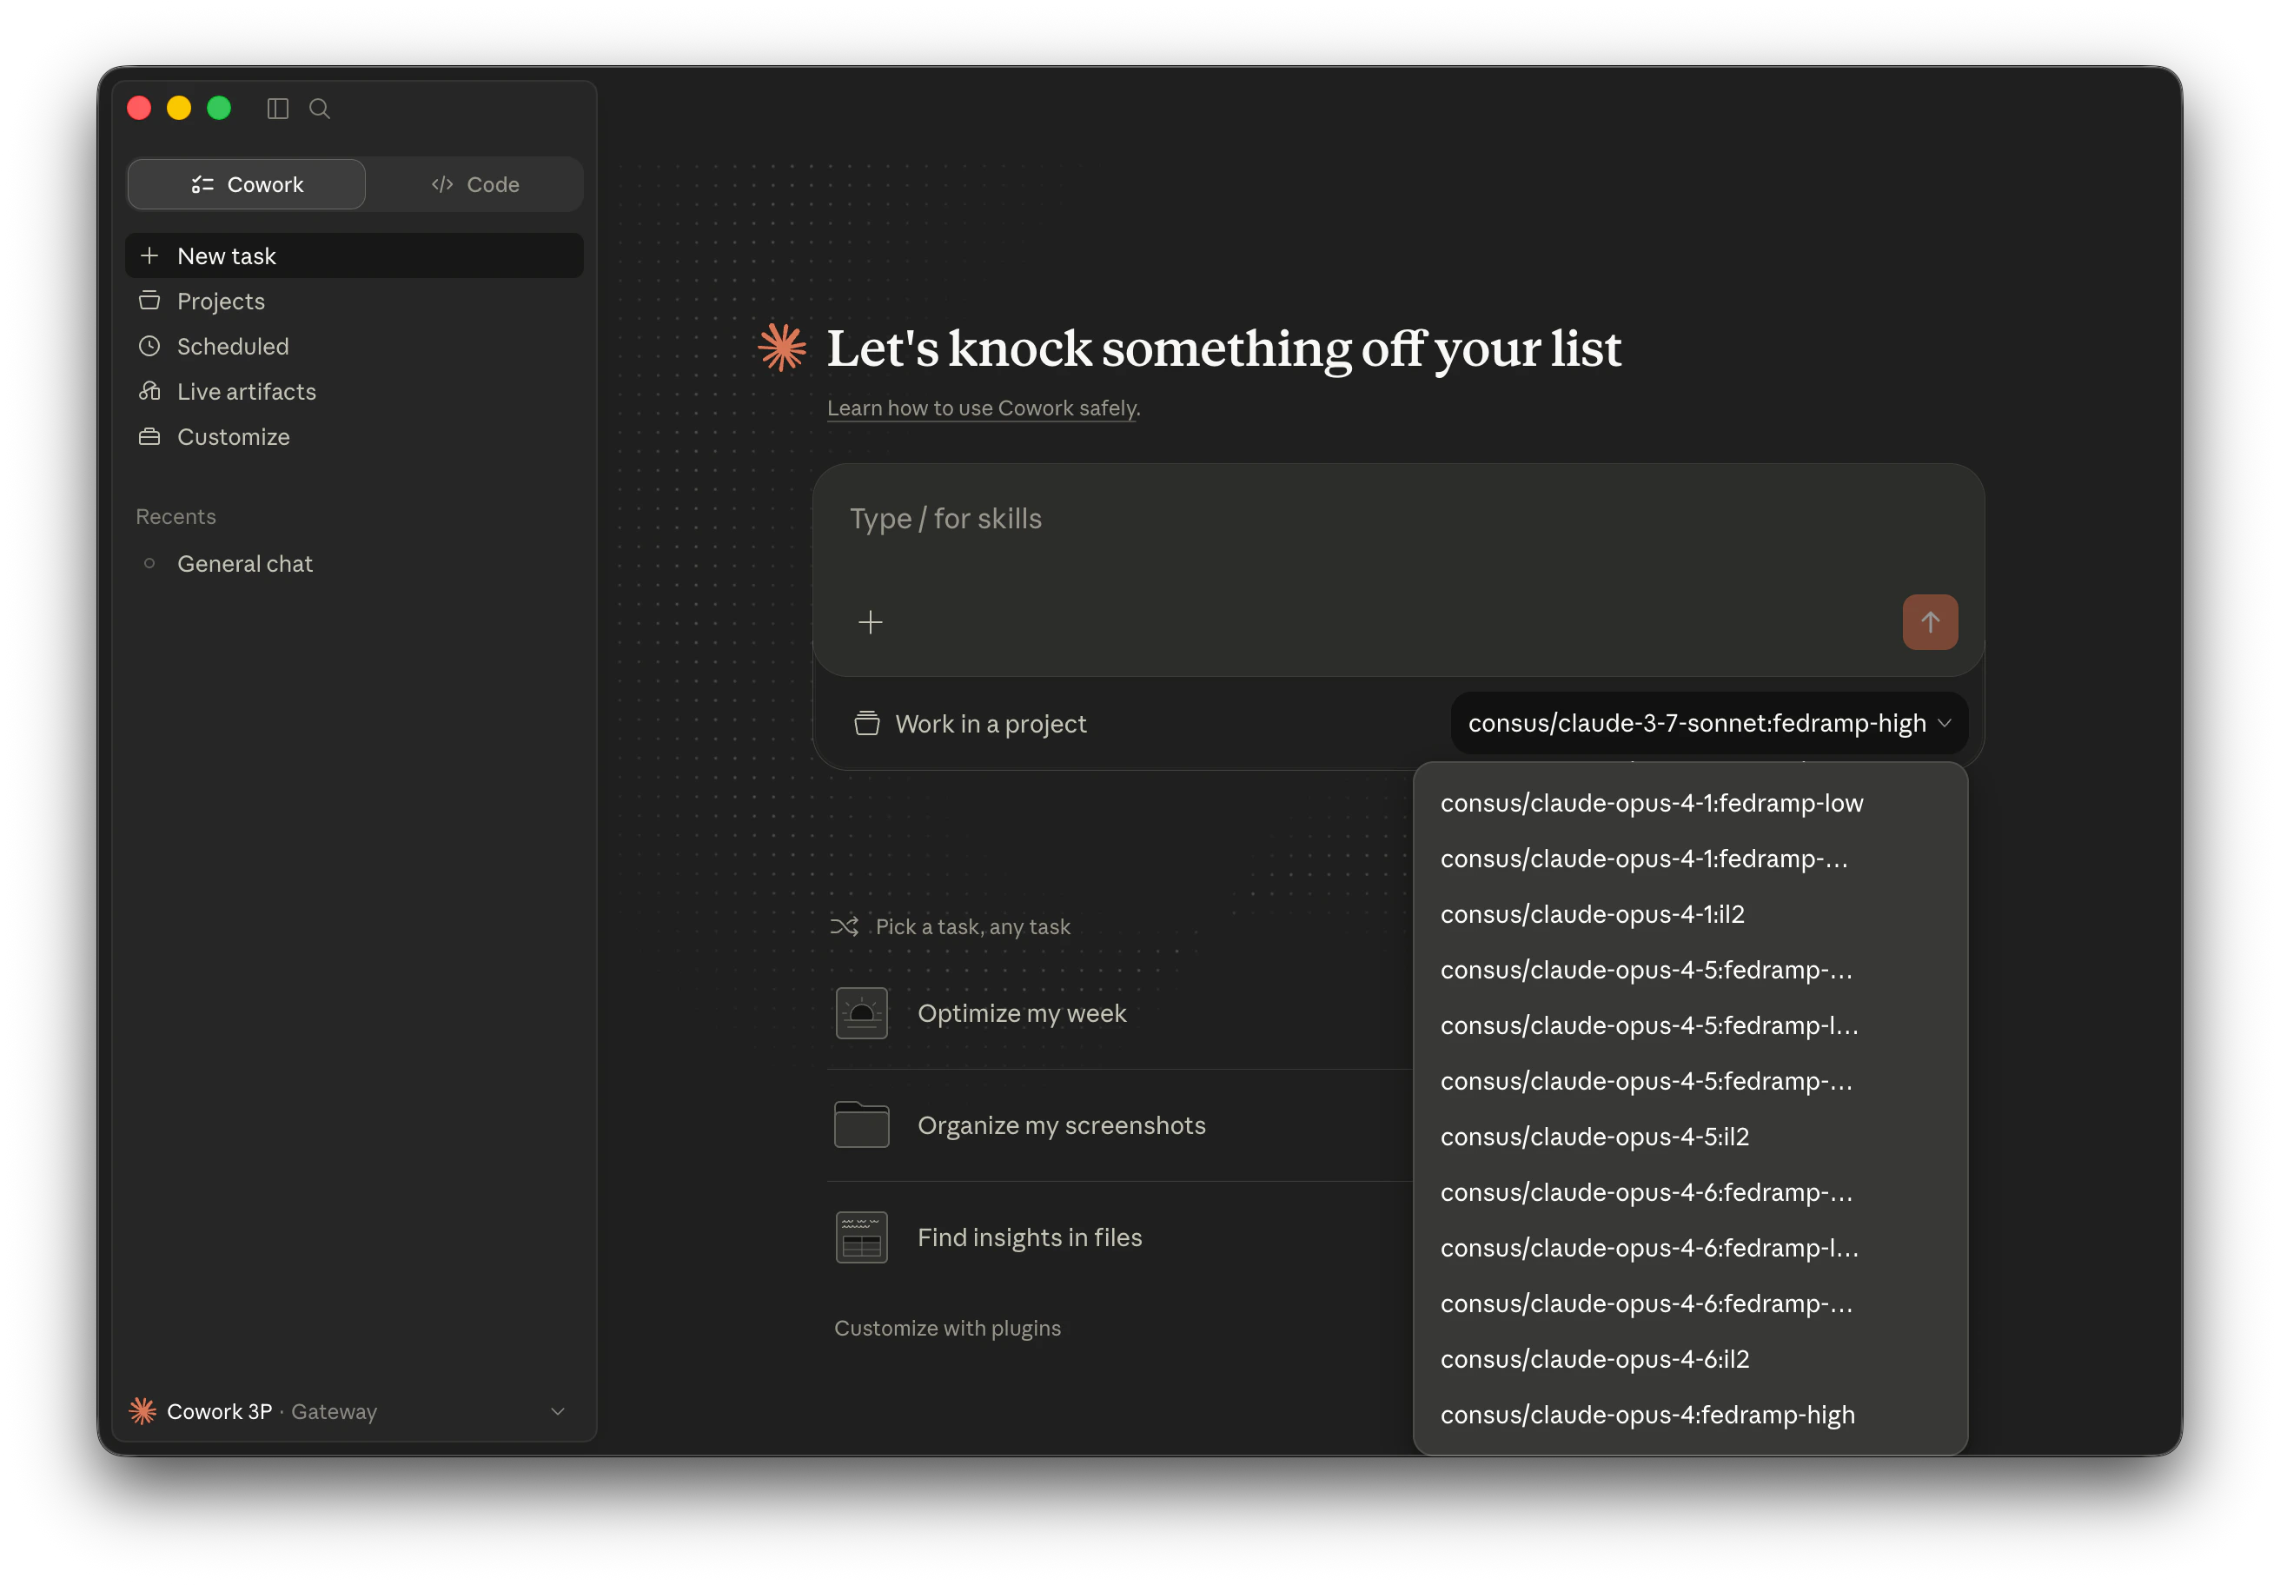Select consus/claude-opus-4-6:fedramp-l… model
Viewport: 2280px width, 1585px height.
(x=1690, y=1249)
